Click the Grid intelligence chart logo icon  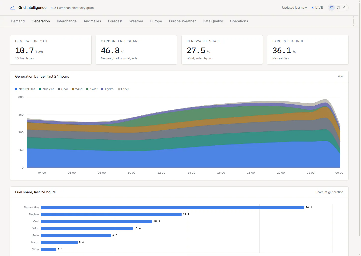pos(12,8)
